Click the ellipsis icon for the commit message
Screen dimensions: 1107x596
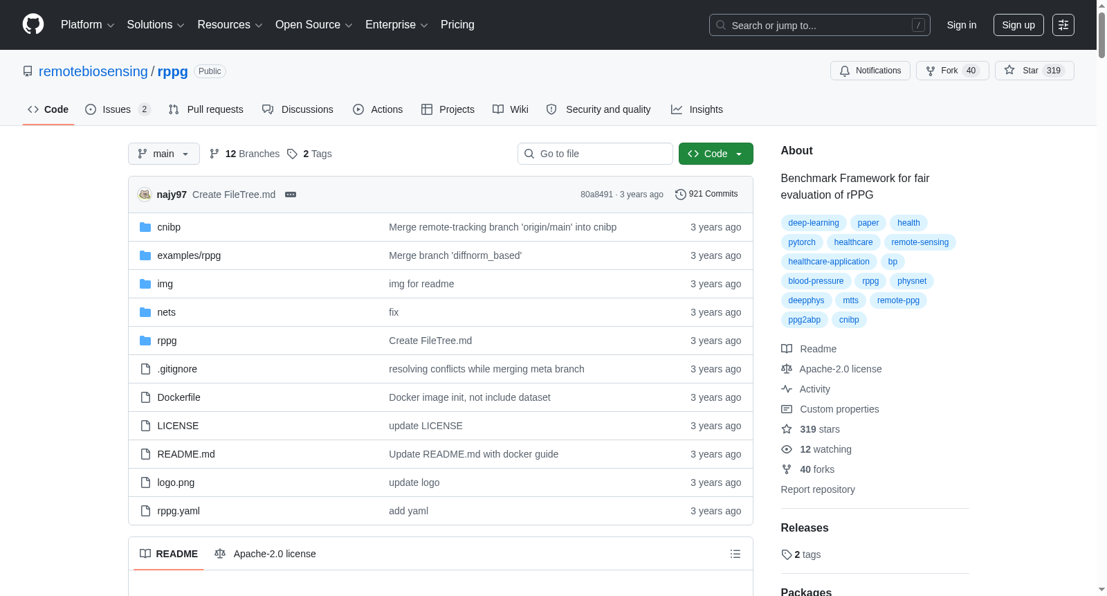pos(291,195)
